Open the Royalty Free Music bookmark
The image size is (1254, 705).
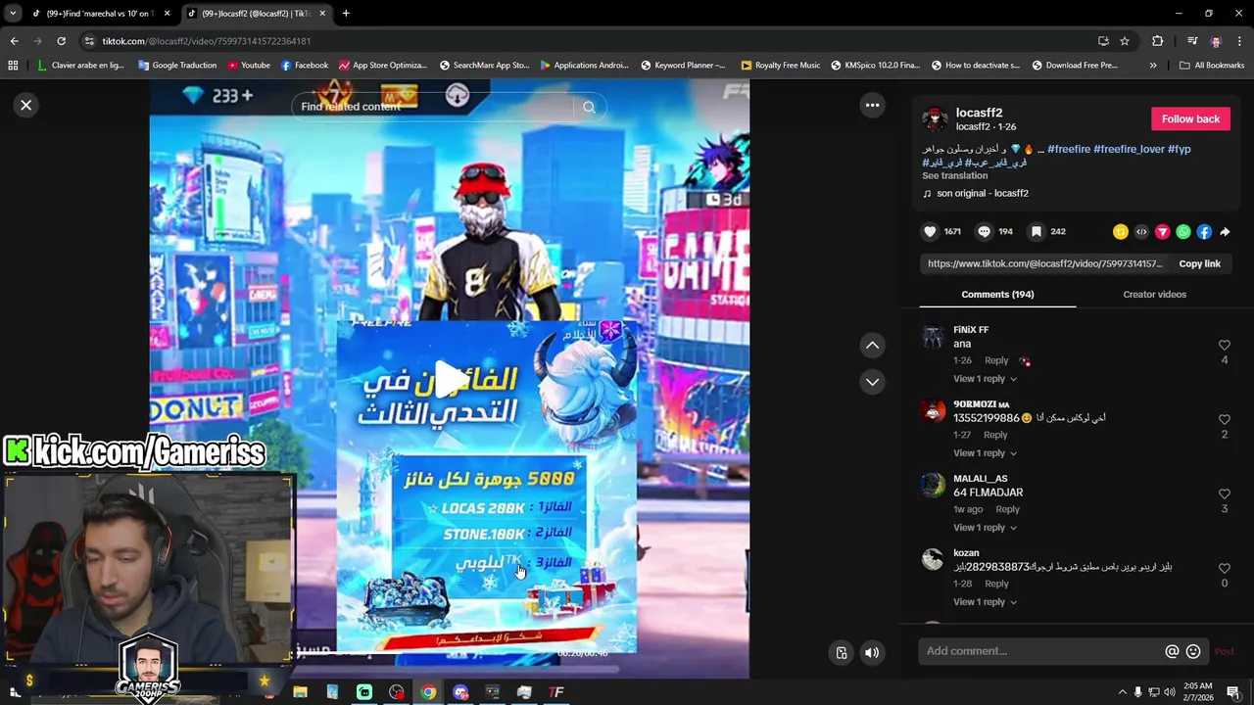781,66
